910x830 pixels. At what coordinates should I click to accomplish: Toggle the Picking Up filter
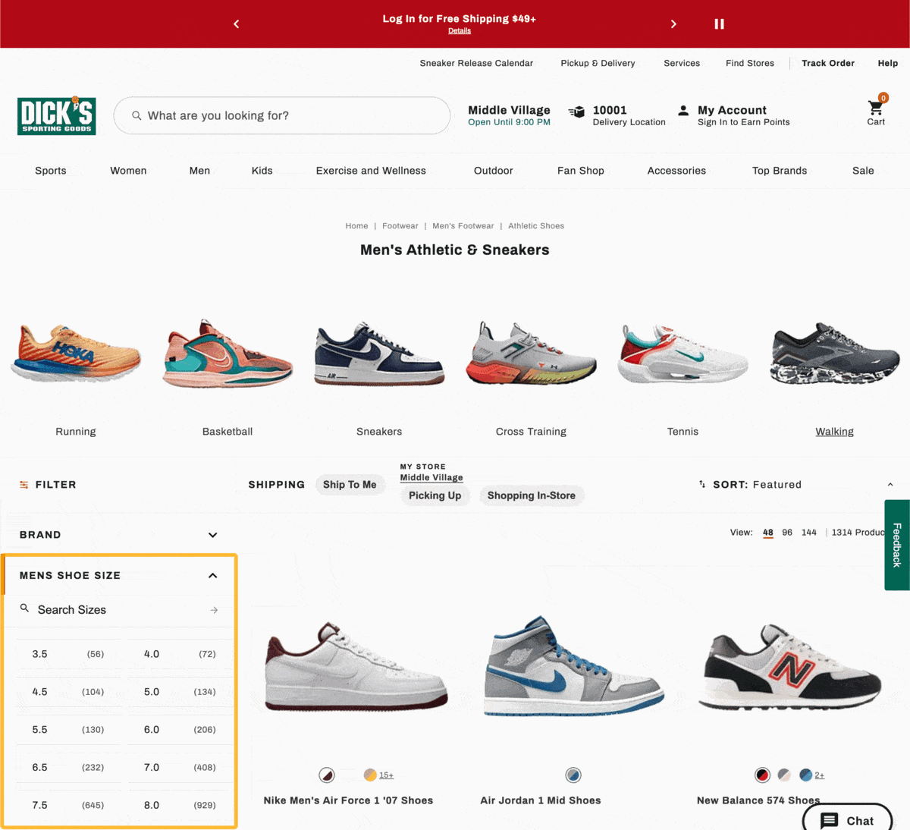pos(435,495)
